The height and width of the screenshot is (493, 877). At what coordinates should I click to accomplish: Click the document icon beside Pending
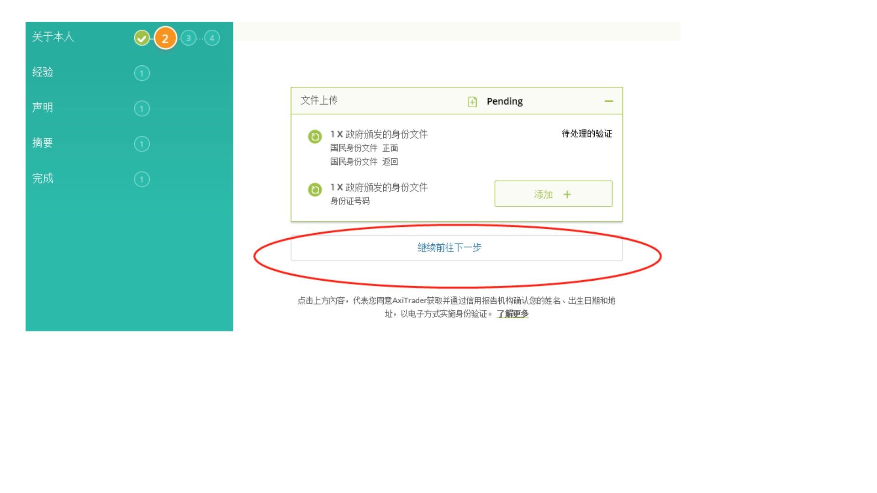tap(472, 102)
